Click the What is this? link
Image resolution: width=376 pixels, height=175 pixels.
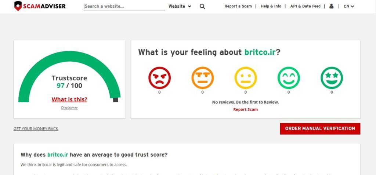[x=69, y=99]
